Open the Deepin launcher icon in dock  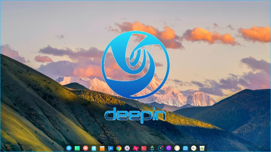(69, 148)
